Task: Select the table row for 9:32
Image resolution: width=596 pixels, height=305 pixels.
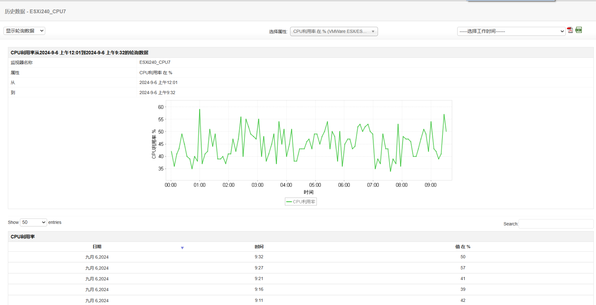Action: pos(259,257)
